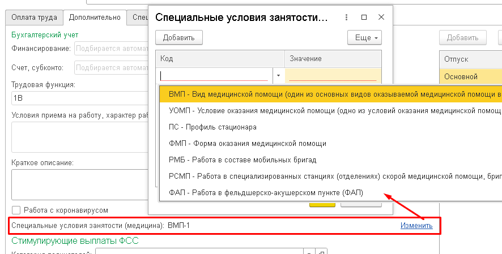The width and height of the screenshot is (502, 254).
Task: Open the dialog's three-dot options menu
Action: 347,17
